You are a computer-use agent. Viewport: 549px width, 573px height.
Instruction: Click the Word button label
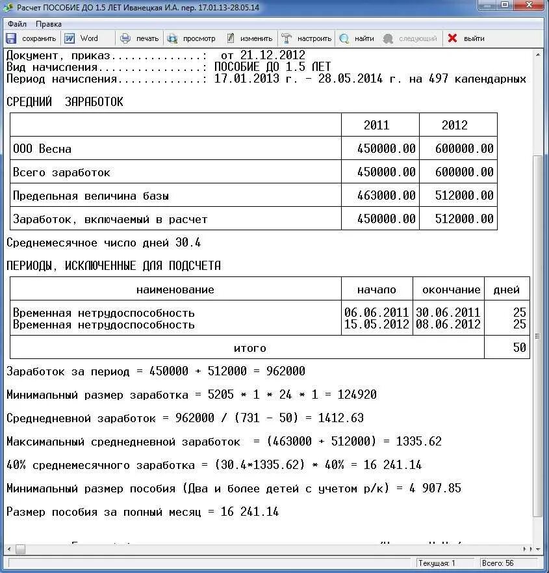89,38
